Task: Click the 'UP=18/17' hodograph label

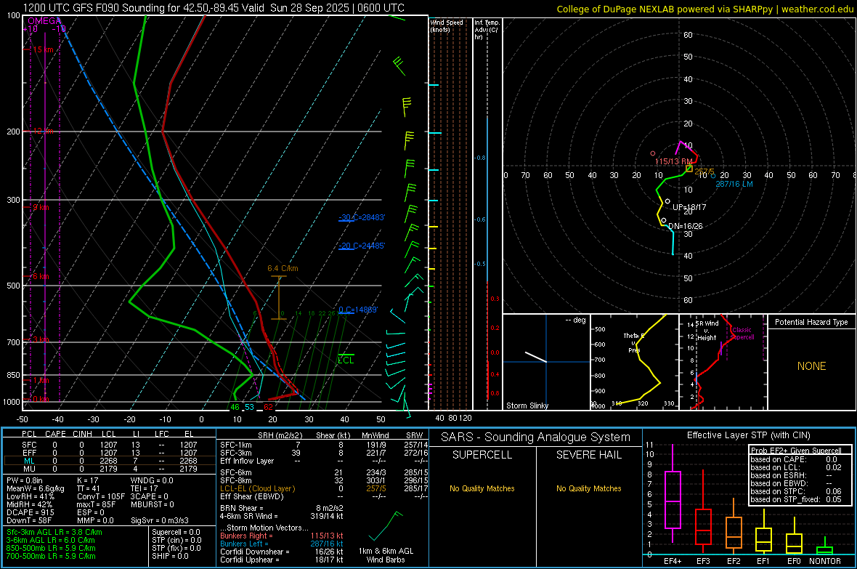Action: [x=689, y=207]
